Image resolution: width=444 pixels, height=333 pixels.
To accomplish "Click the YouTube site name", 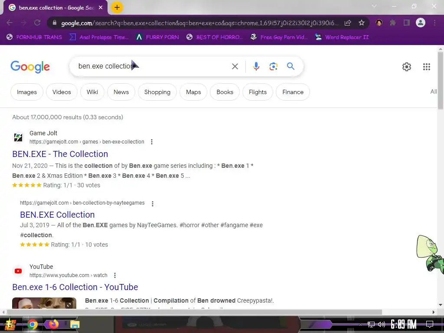I will 41,267.
